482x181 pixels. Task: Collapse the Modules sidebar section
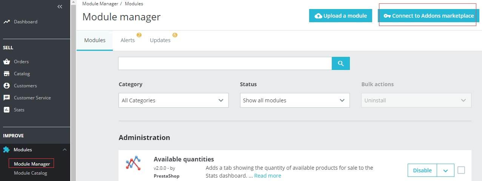(x=65, y=150)
